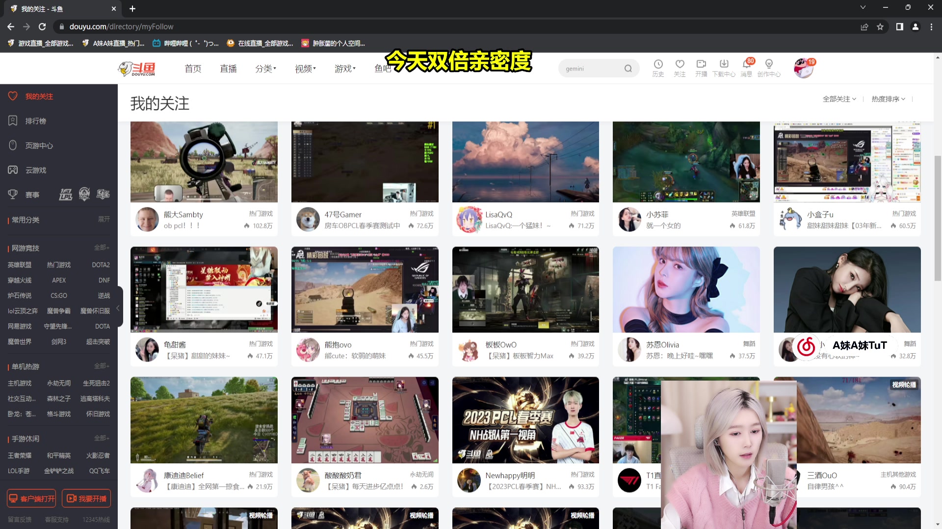Open browser profile icon
Image resolution: width=942 pixels, height=529 pixels.
coord(915,26)
